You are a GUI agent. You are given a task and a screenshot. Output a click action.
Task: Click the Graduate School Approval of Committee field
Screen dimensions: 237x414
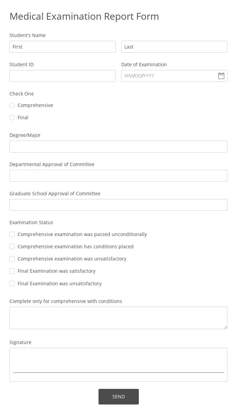(118, 205)
